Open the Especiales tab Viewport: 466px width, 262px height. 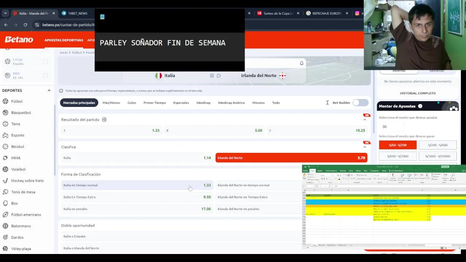(x=181, y=103)
